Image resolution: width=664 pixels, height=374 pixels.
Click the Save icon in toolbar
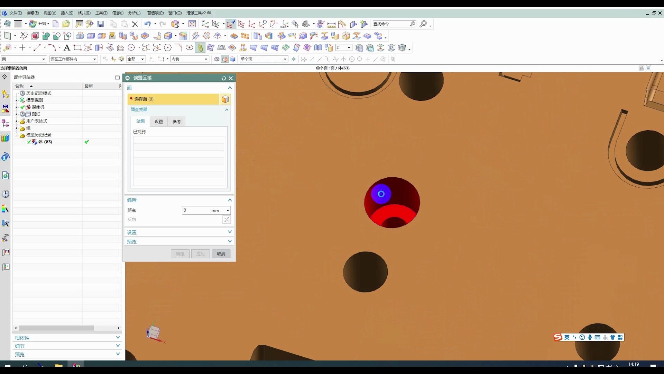click(101, 24)
